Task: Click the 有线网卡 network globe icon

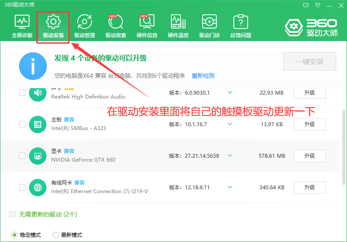Action: coord(38,188)
